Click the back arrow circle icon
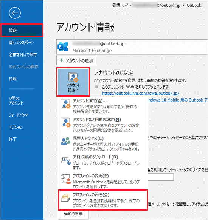Image resolution: width=208 pixels, height=220 pixels. (15, 13)
